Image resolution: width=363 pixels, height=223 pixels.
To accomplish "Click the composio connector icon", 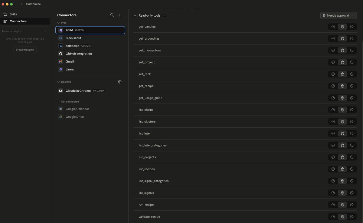I will tap(60, 46).
